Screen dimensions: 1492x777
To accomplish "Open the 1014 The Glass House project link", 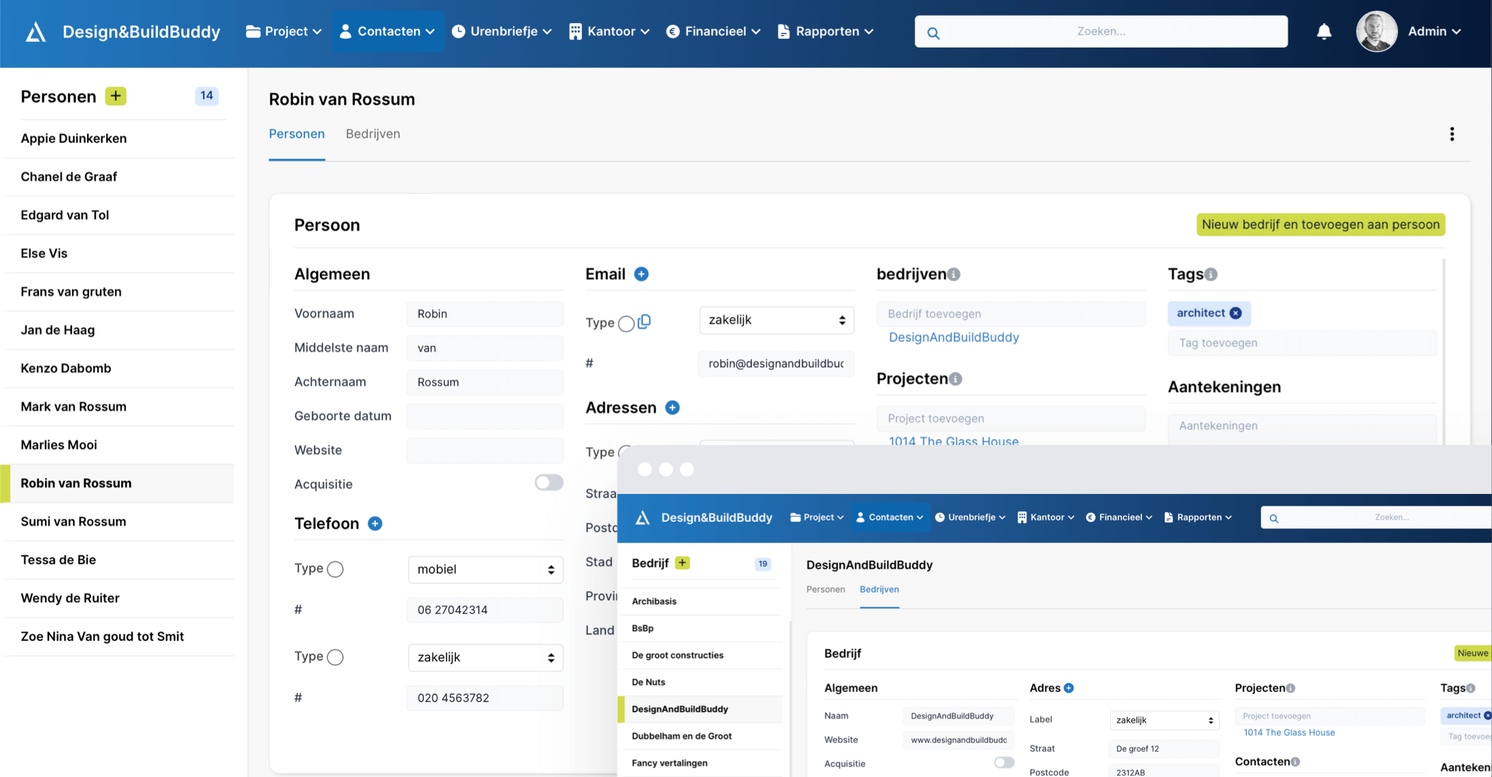I will (x=954, y=440).
